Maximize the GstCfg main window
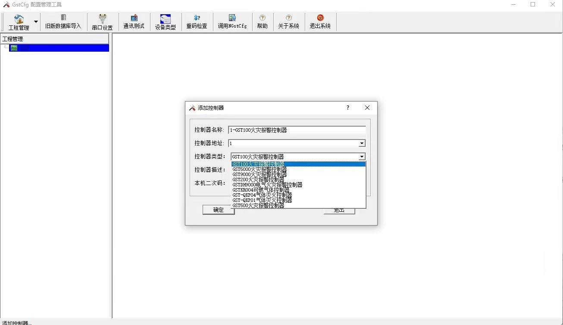This screenshot has height=325, width=563. click(x=533, y=5)
